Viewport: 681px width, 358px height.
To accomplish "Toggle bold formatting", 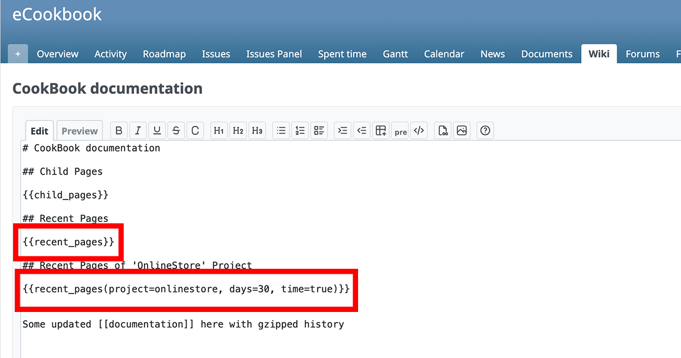I will pyautogui.click(x=119, y=130).
